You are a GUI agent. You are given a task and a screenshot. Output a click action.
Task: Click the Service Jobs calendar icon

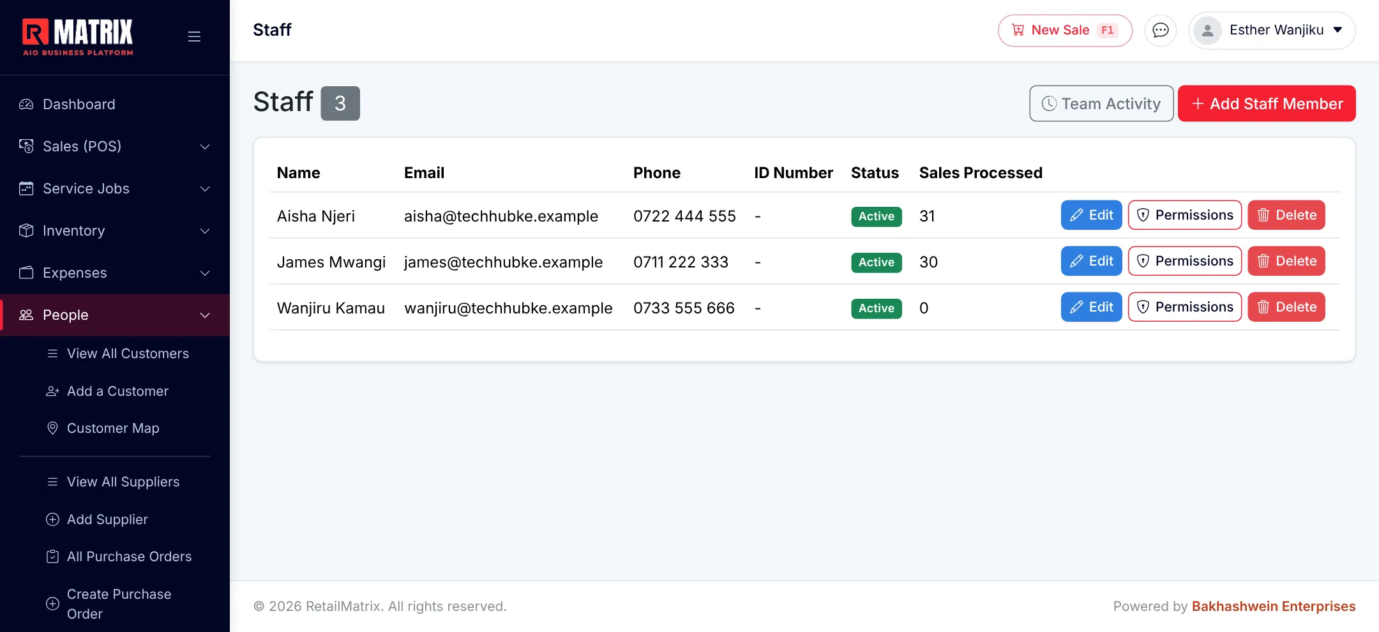click(x=26, y=188)
